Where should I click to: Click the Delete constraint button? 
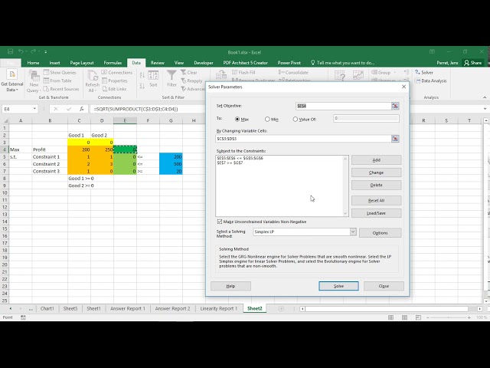tap(376, 185)
